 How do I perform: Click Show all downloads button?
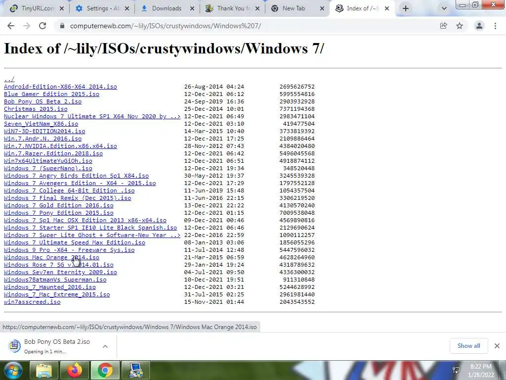[468, 346]
